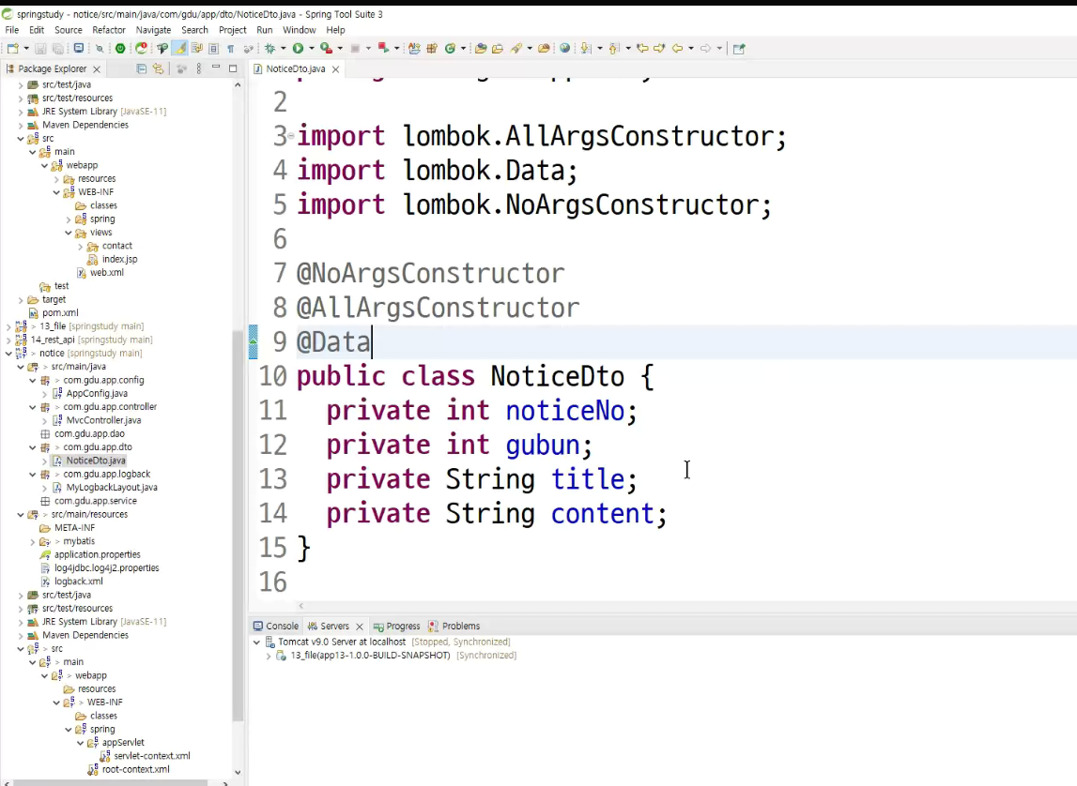Click the Package Explorer vertical scrollbar
Image resolution: width=1077 pixels, height=786 pixels.
[238, 524]
